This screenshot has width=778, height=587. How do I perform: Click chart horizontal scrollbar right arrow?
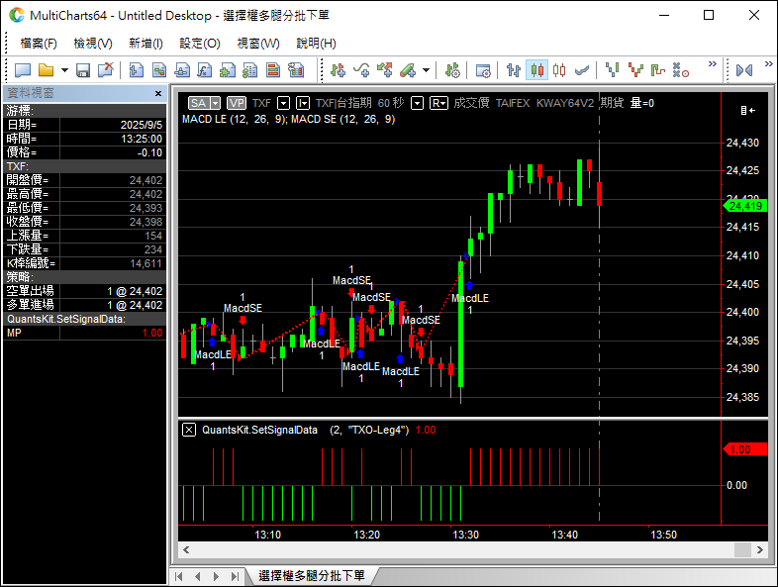point(759,549)
